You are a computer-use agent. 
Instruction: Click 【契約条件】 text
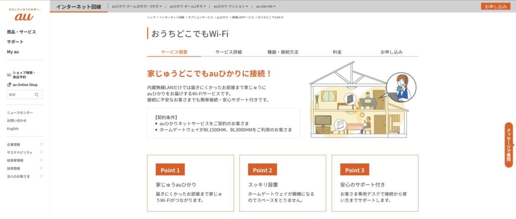(x=166, y=117)
